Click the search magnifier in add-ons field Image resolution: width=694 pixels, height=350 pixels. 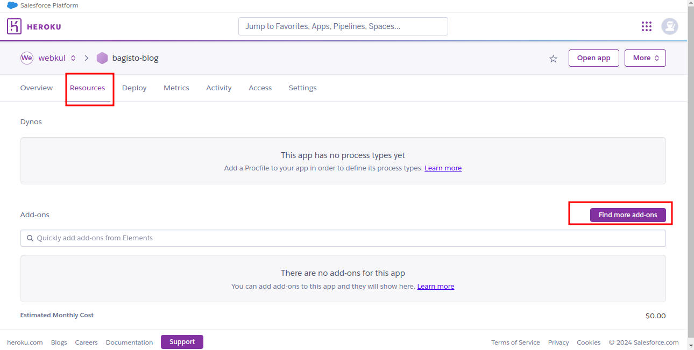29,238
